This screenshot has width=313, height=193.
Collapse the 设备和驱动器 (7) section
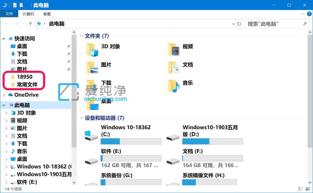(82, 118)
